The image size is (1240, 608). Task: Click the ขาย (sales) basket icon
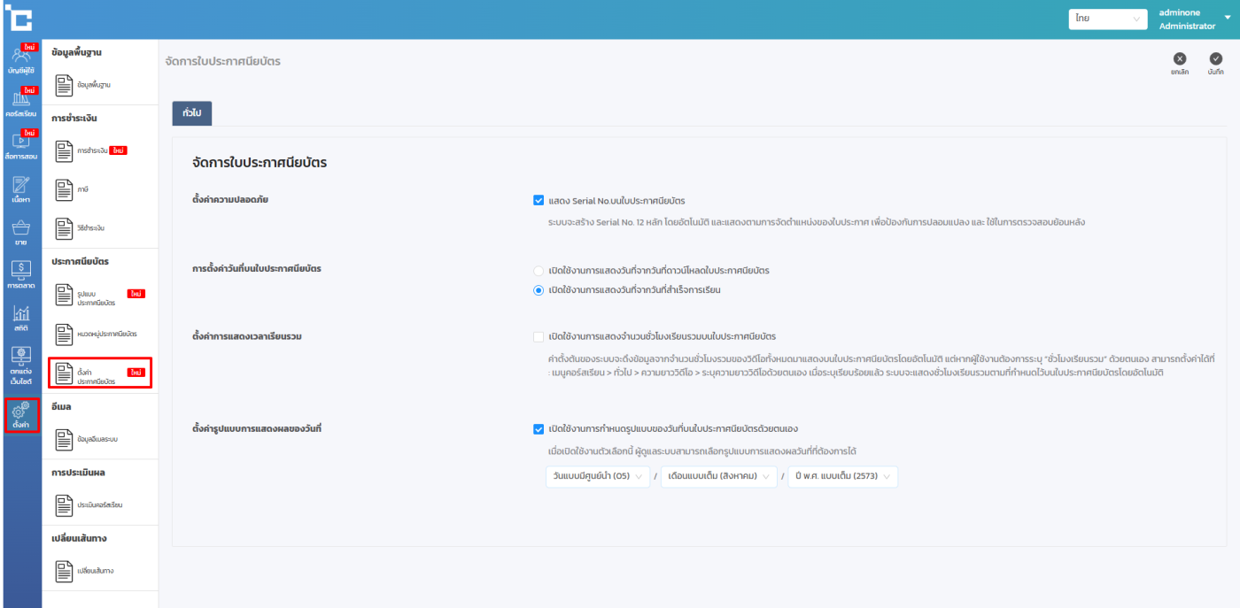[20, 231]
